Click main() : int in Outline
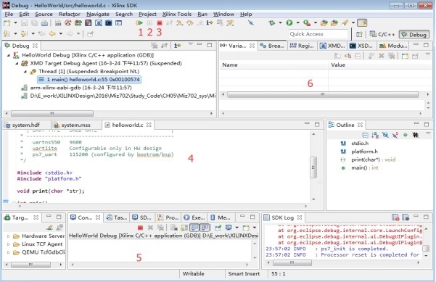 (359, 167)
